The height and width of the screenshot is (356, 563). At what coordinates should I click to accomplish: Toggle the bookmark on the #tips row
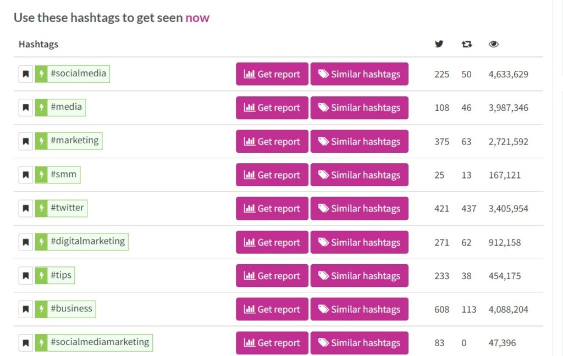(25, 275)
